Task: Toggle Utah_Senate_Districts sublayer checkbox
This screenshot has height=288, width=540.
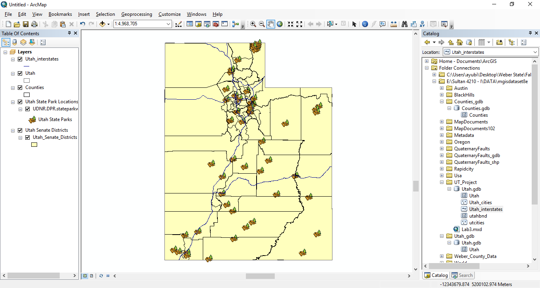Action: click(x=28, y=137)
